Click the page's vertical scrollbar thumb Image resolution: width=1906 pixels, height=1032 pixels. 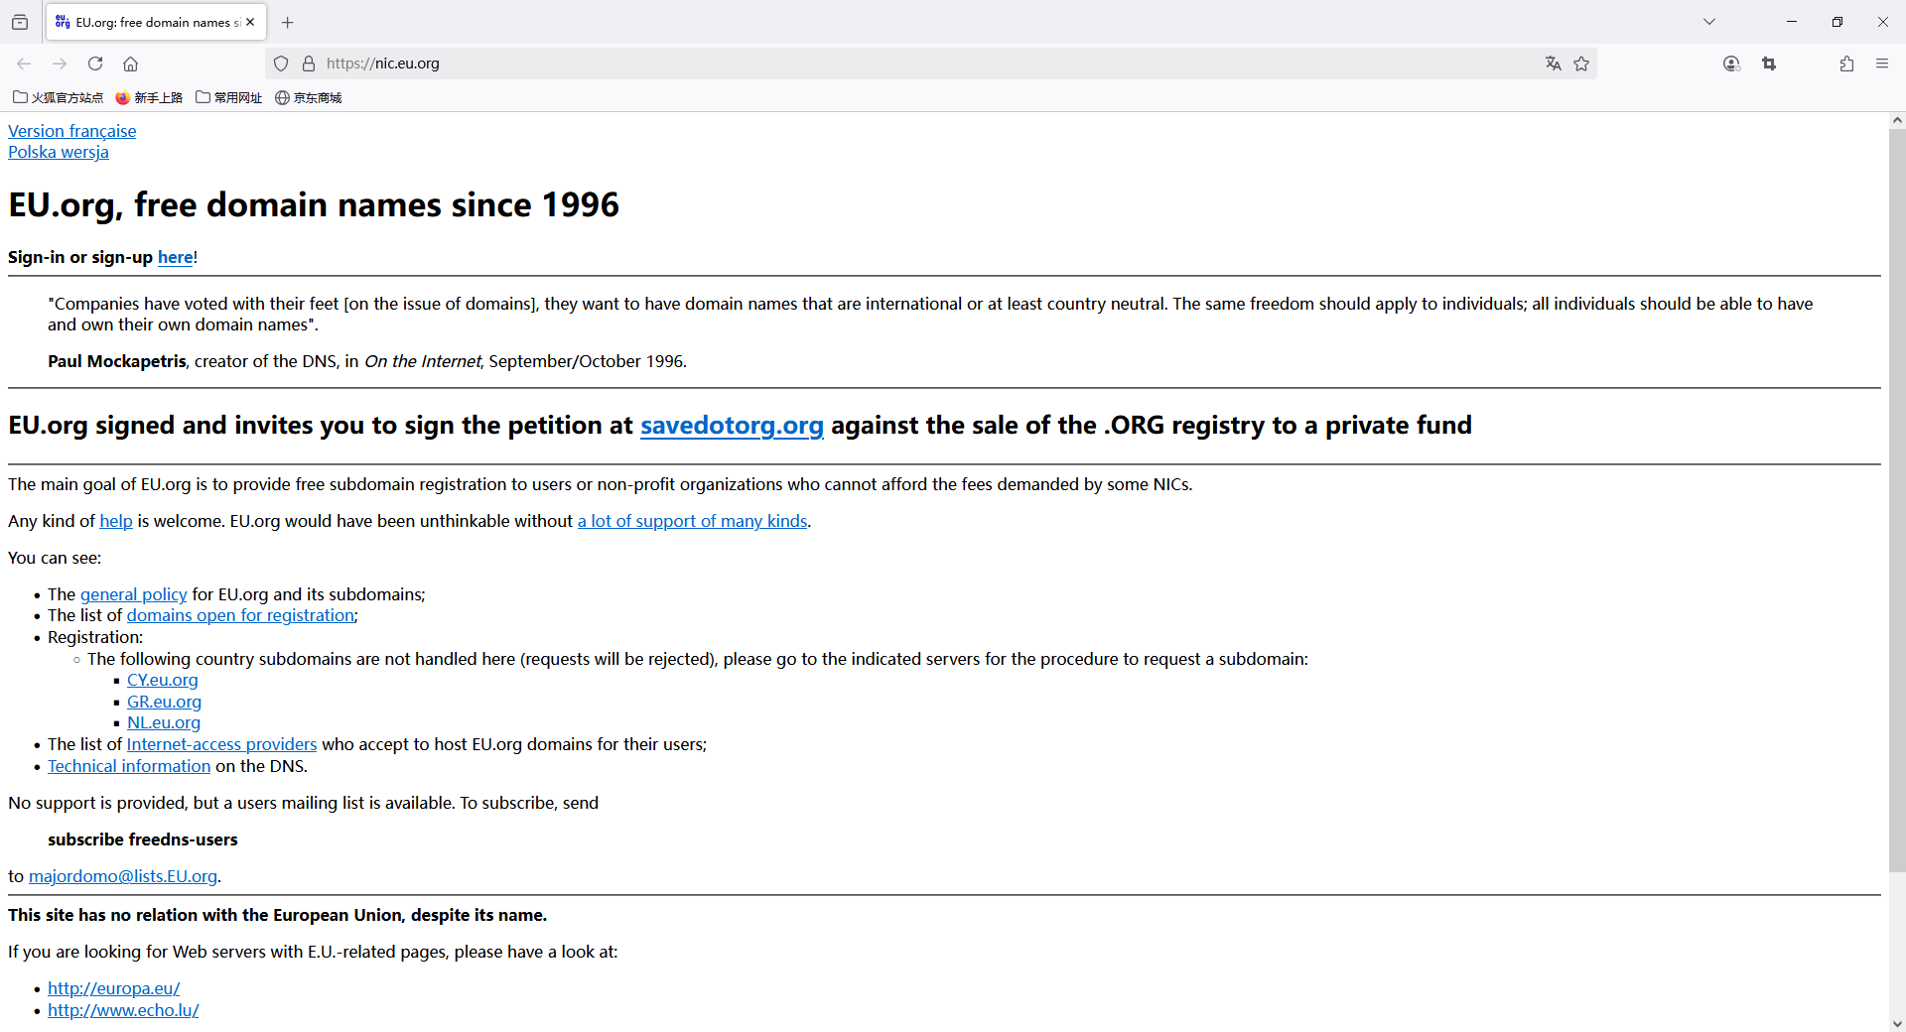coord(1897,496)
